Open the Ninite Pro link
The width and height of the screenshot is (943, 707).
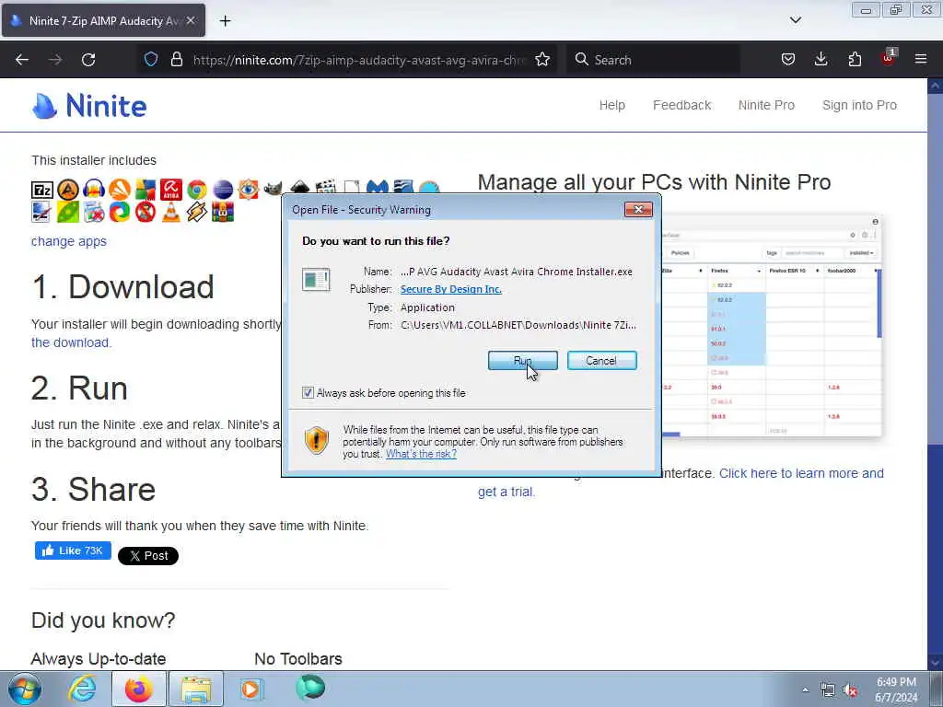[766, 105]
